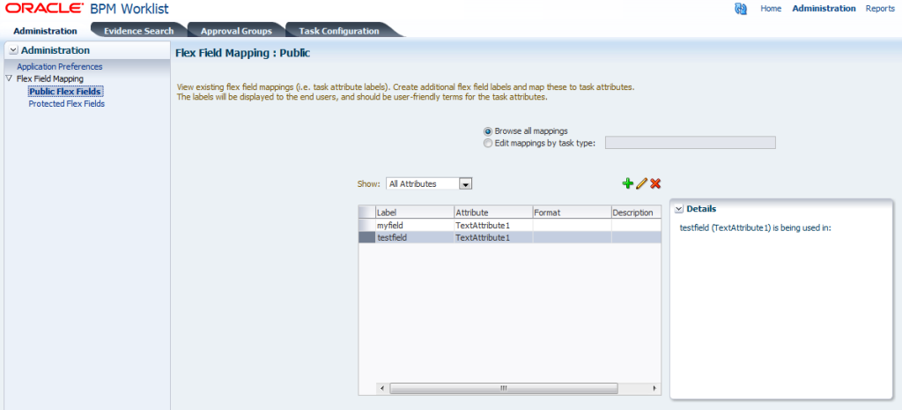Click the Attribute column header

493,212
